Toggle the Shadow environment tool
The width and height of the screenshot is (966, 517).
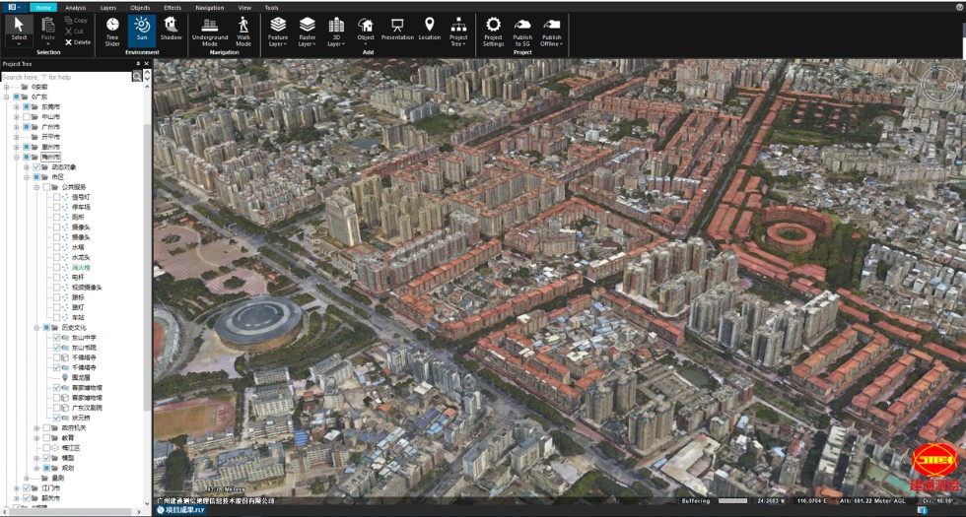pos(171,31)
